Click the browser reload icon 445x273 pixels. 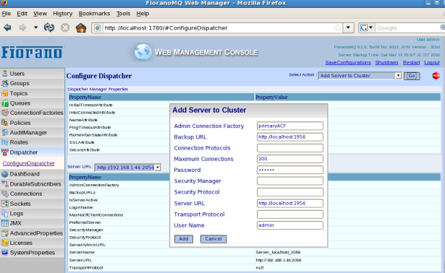pyautogui.click(x=48, y=27)
